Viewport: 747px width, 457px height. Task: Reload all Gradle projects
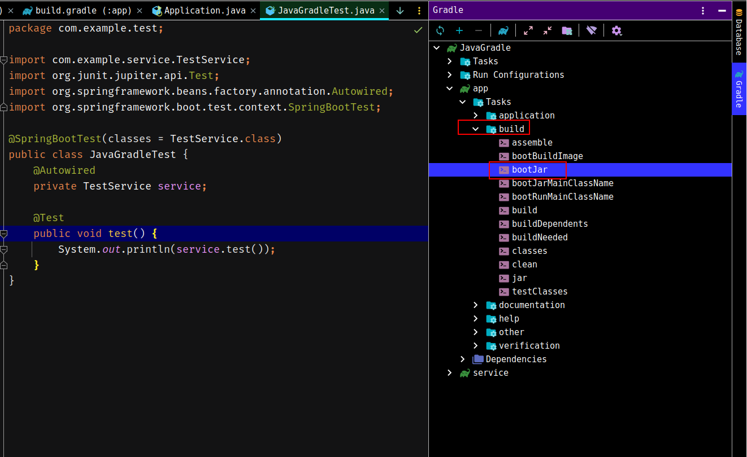tap(440, 30)
